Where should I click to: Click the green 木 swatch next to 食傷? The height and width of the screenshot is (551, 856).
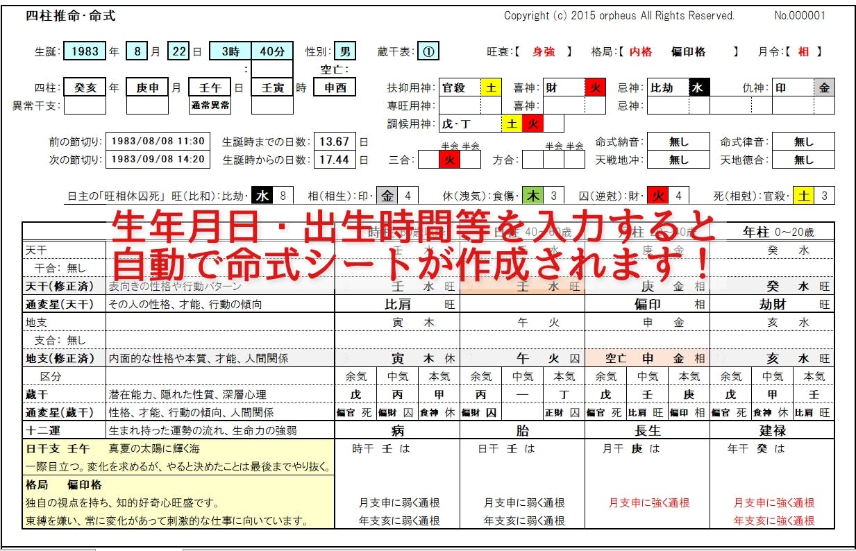click(x=532, y=196)
